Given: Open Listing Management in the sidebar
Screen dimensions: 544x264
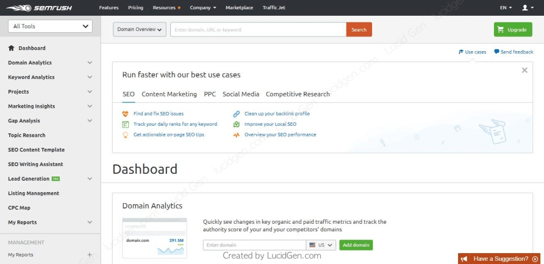Looking at the screenshot, I should pyautogui.click(x=34, y=193).
